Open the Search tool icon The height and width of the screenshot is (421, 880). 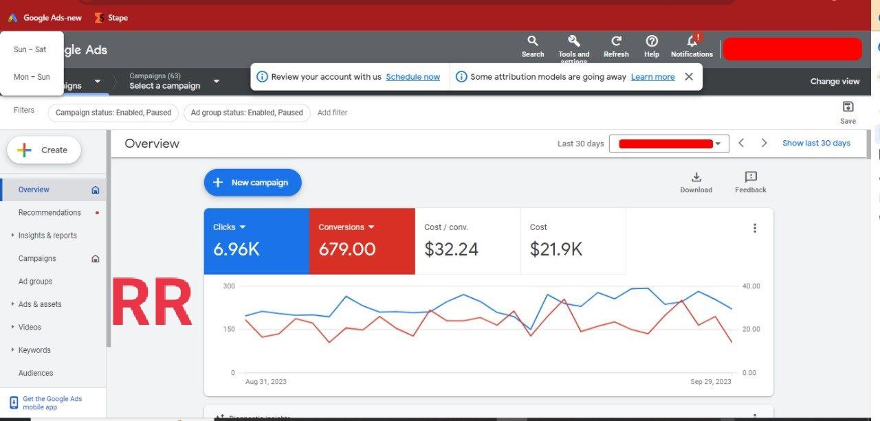click(x=532, y=41)
